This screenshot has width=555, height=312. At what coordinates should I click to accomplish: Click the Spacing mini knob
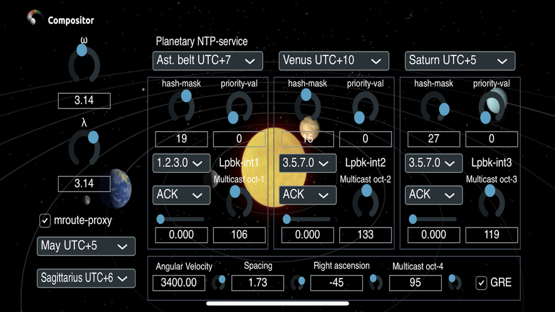(298, 283)
